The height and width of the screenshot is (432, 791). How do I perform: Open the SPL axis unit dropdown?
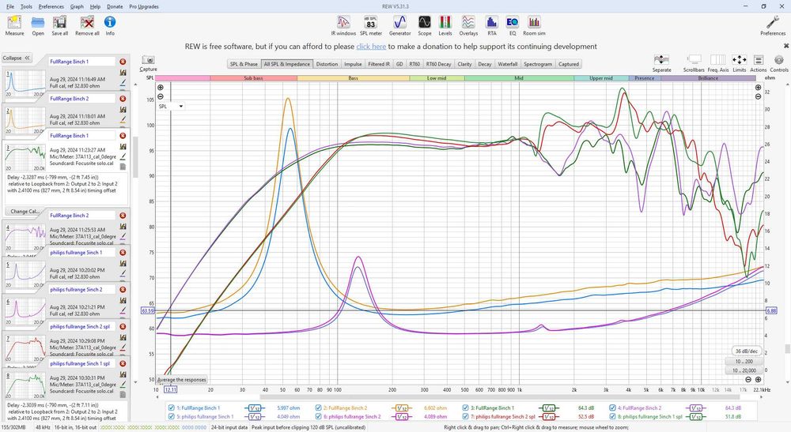(x=171, y=107)
